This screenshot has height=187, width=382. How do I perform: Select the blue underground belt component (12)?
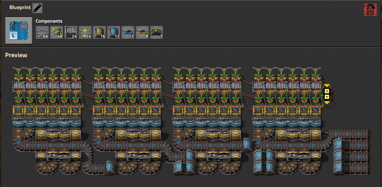[114, 32]
